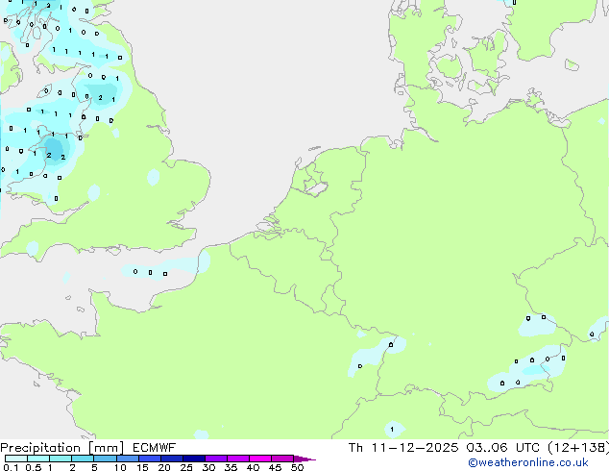Screen dimensions: 609x471
Task: Click the 'Th 11-12-2025' date text
Action: click(403, 448)
